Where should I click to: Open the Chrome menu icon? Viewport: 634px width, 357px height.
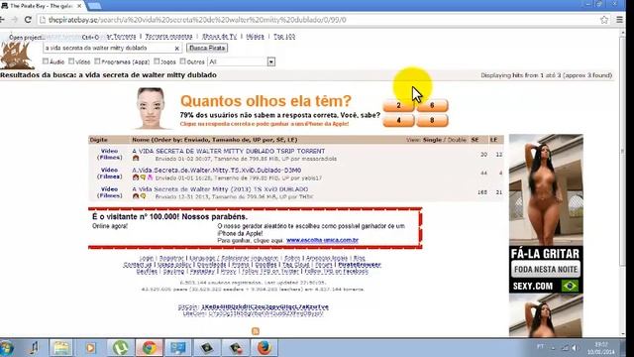tap(619, 20)
